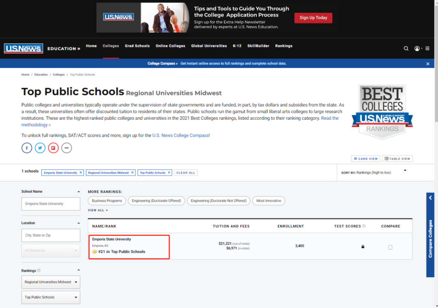Switch to Card View
This screenshot has width=438, height=308.
(365, 159)
